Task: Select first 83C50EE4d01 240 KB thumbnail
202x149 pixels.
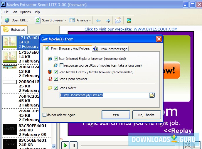Action: click(x=10, y=129)
